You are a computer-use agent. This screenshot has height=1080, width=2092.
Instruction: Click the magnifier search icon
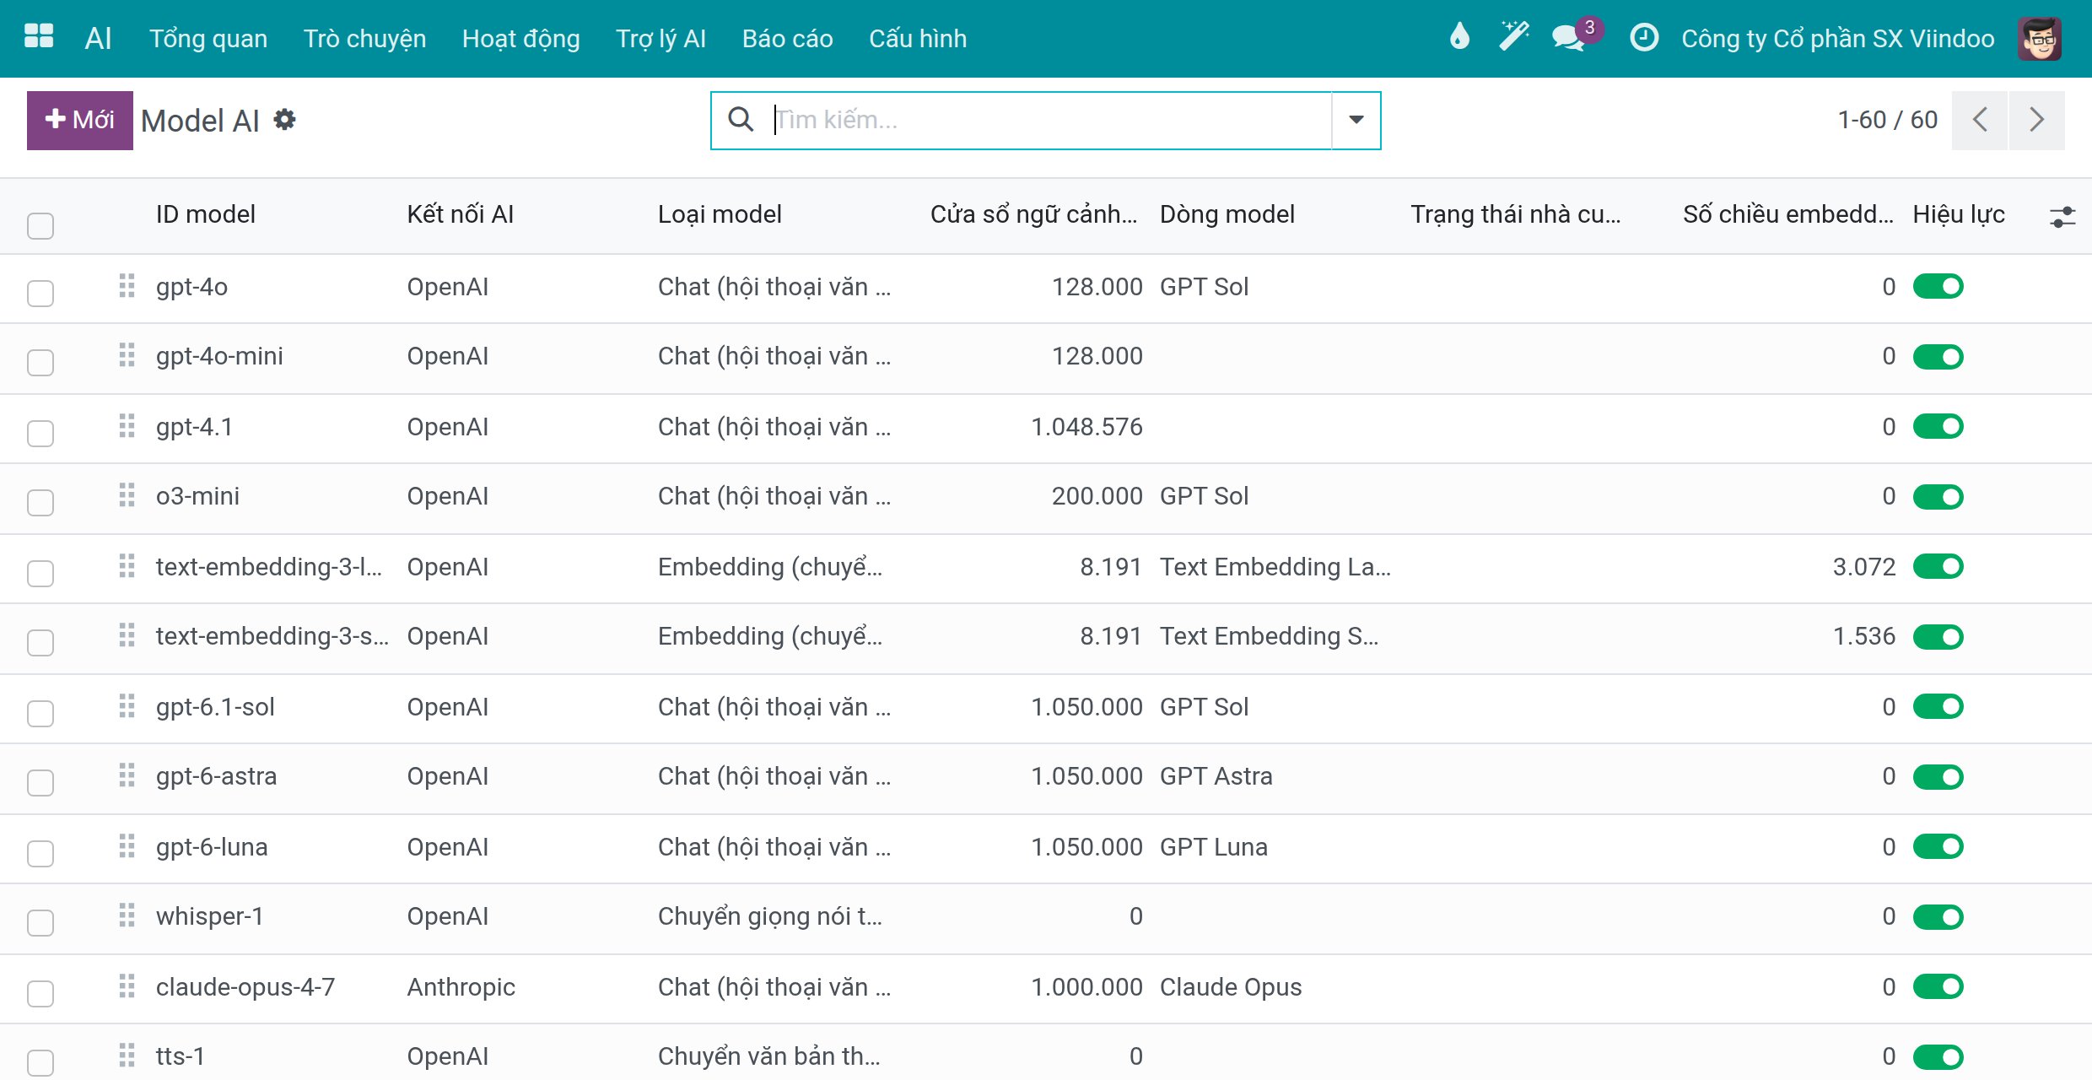[741, 120]
